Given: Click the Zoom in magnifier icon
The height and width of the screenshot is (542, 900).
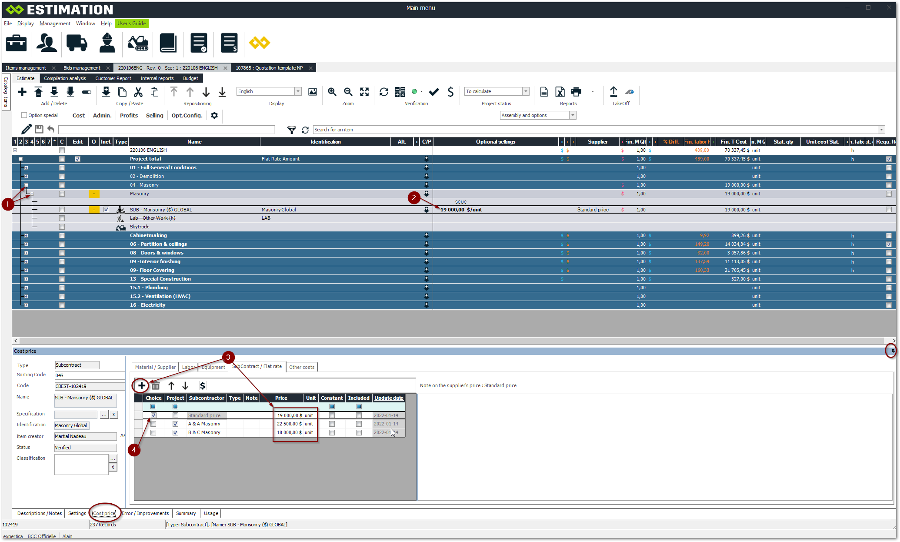Looking at the screenshot, I should click(x=332, y=92).
